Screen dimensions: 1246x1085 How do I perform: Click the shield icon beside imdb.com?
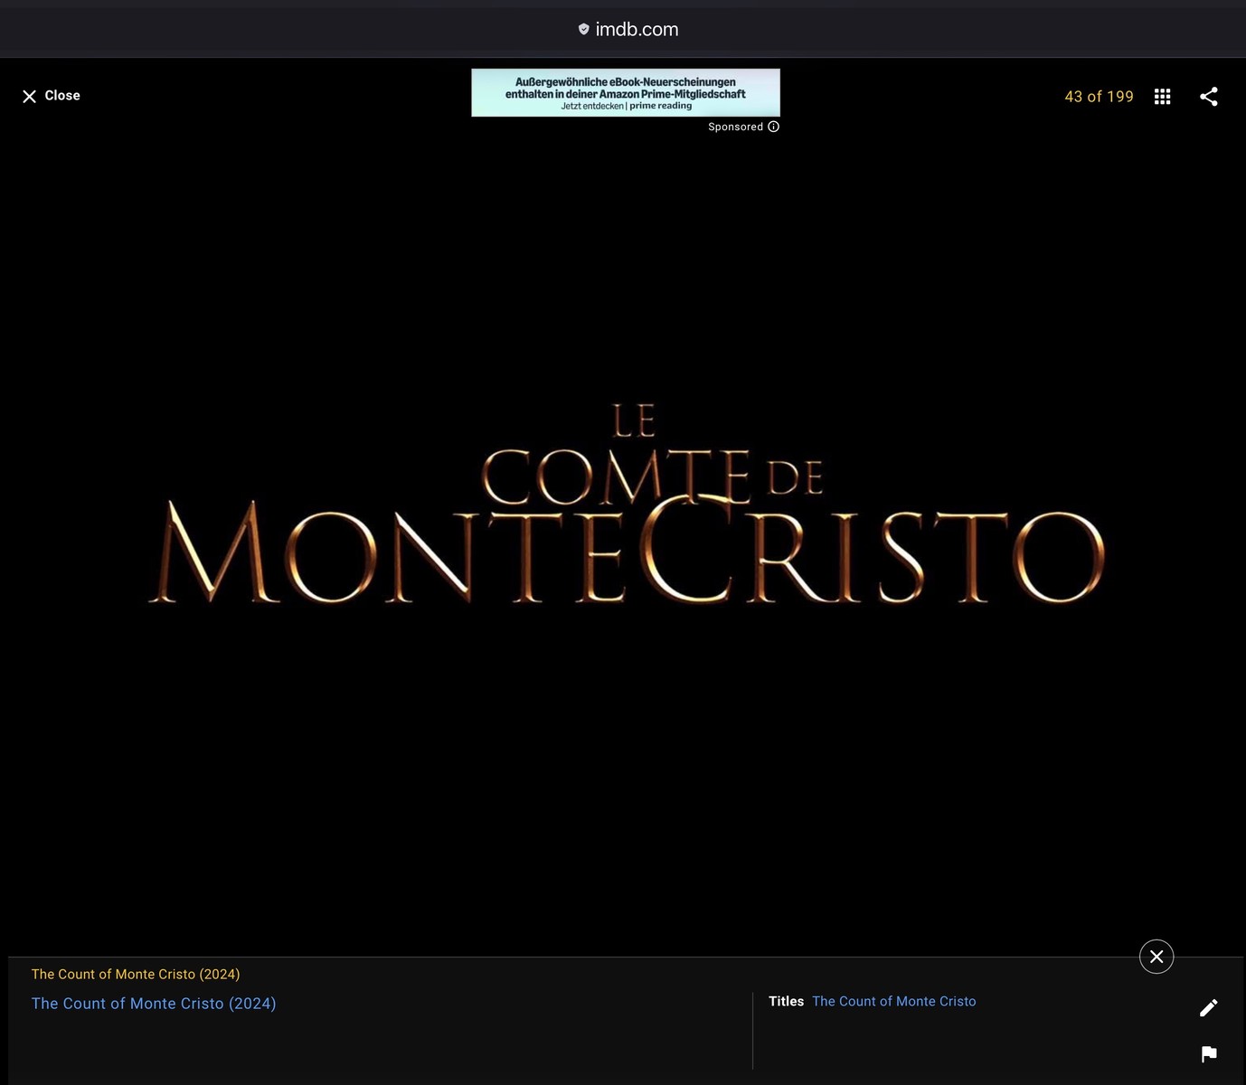584,29
